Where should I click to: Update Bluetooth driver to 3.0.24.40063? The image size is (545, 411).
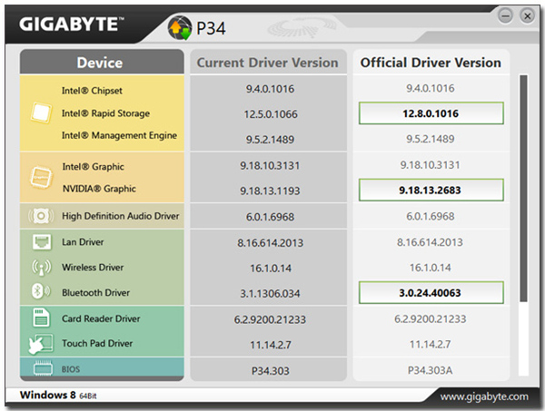431,293
